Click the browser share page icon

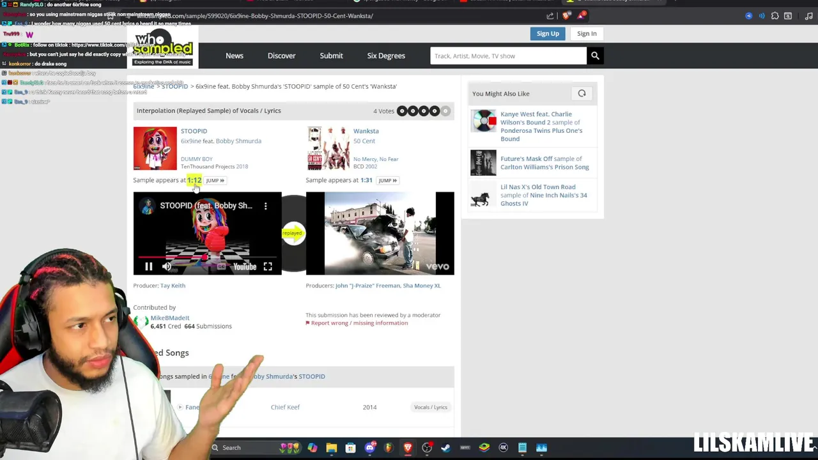point(550,16)
